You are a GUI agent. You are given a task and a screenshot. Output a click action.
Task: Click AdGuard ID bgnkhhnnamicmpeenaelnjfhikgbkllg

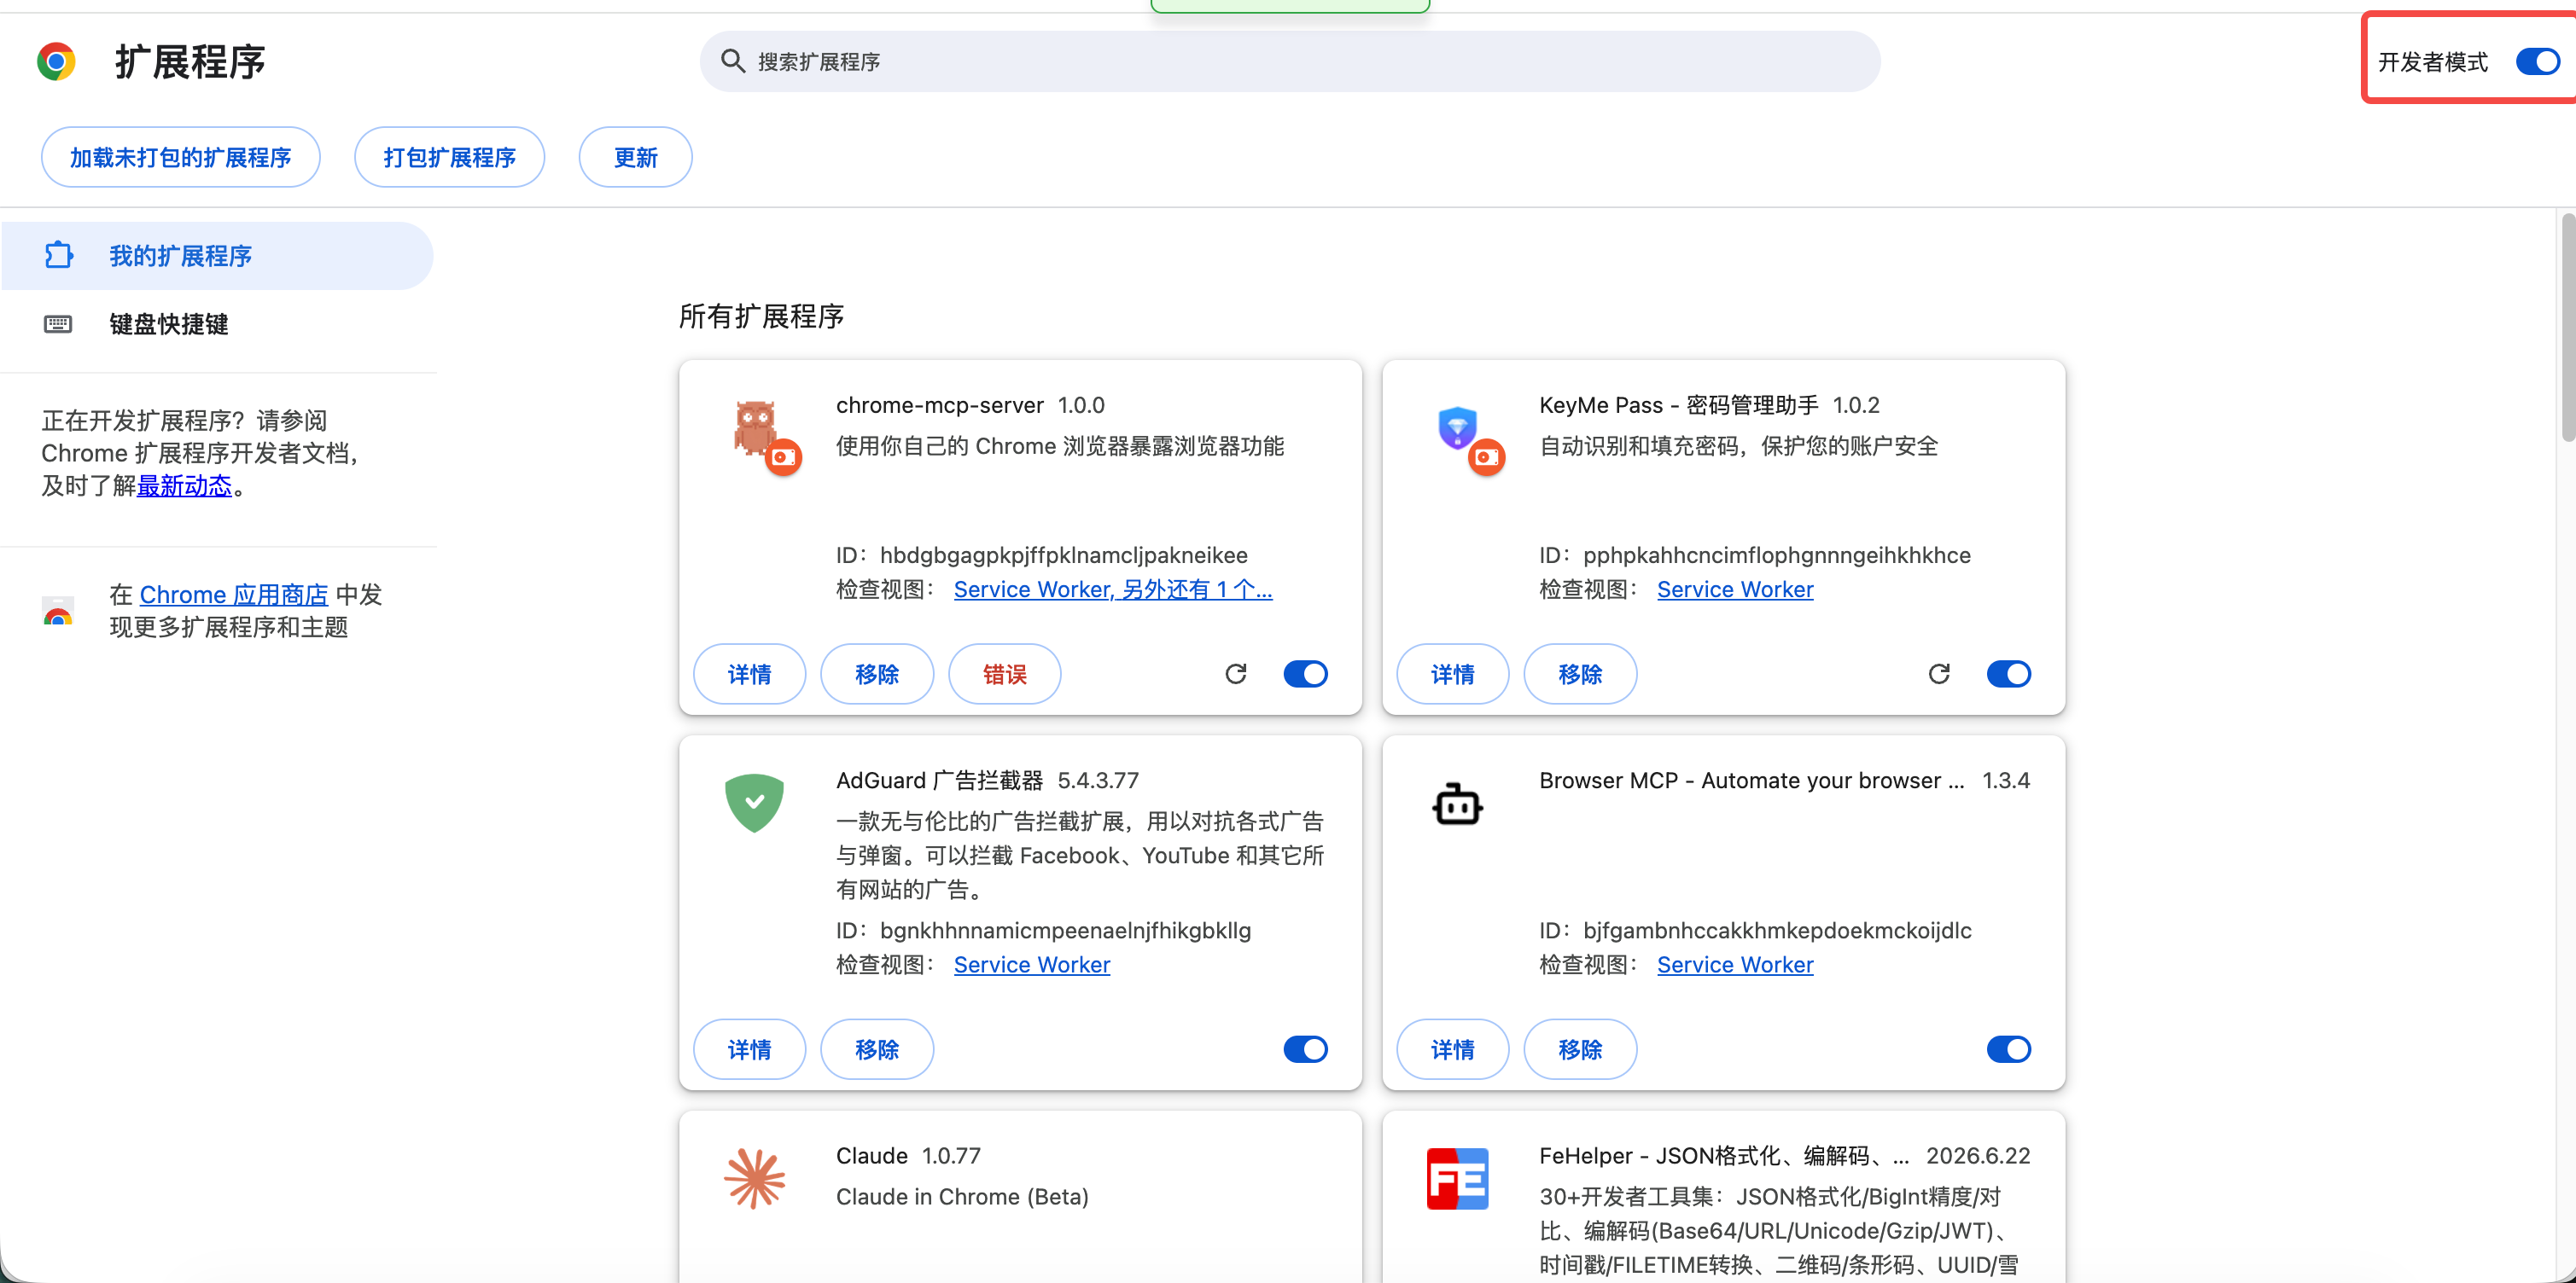click(1065, 931)
